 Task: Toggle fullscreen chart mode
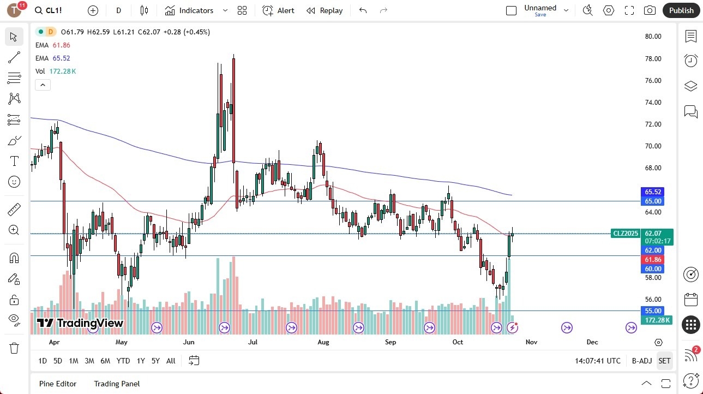629,10
